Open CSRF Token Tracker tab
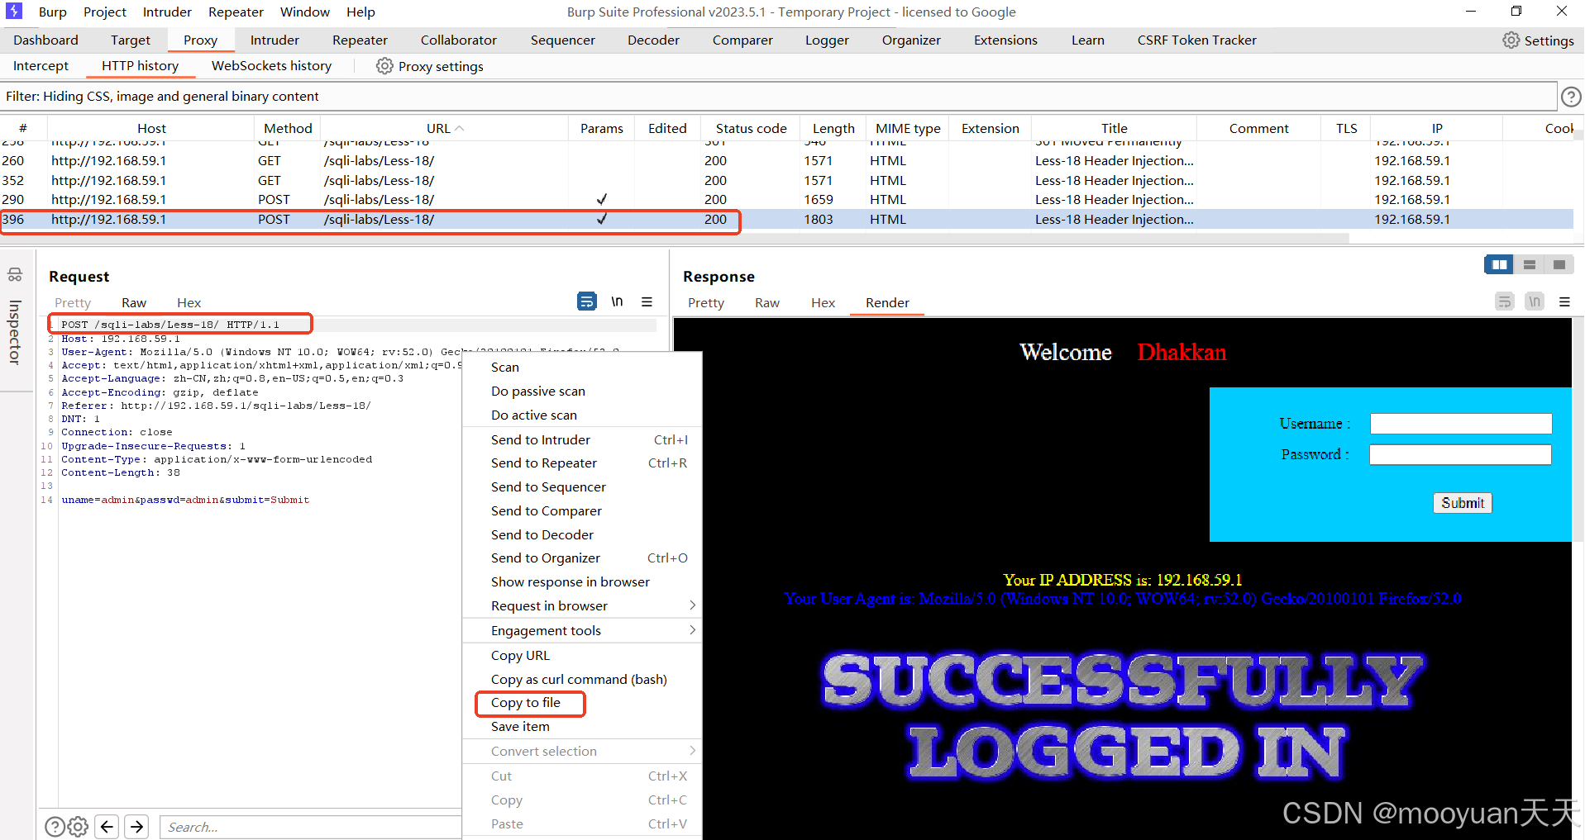 click(1196, 40)
